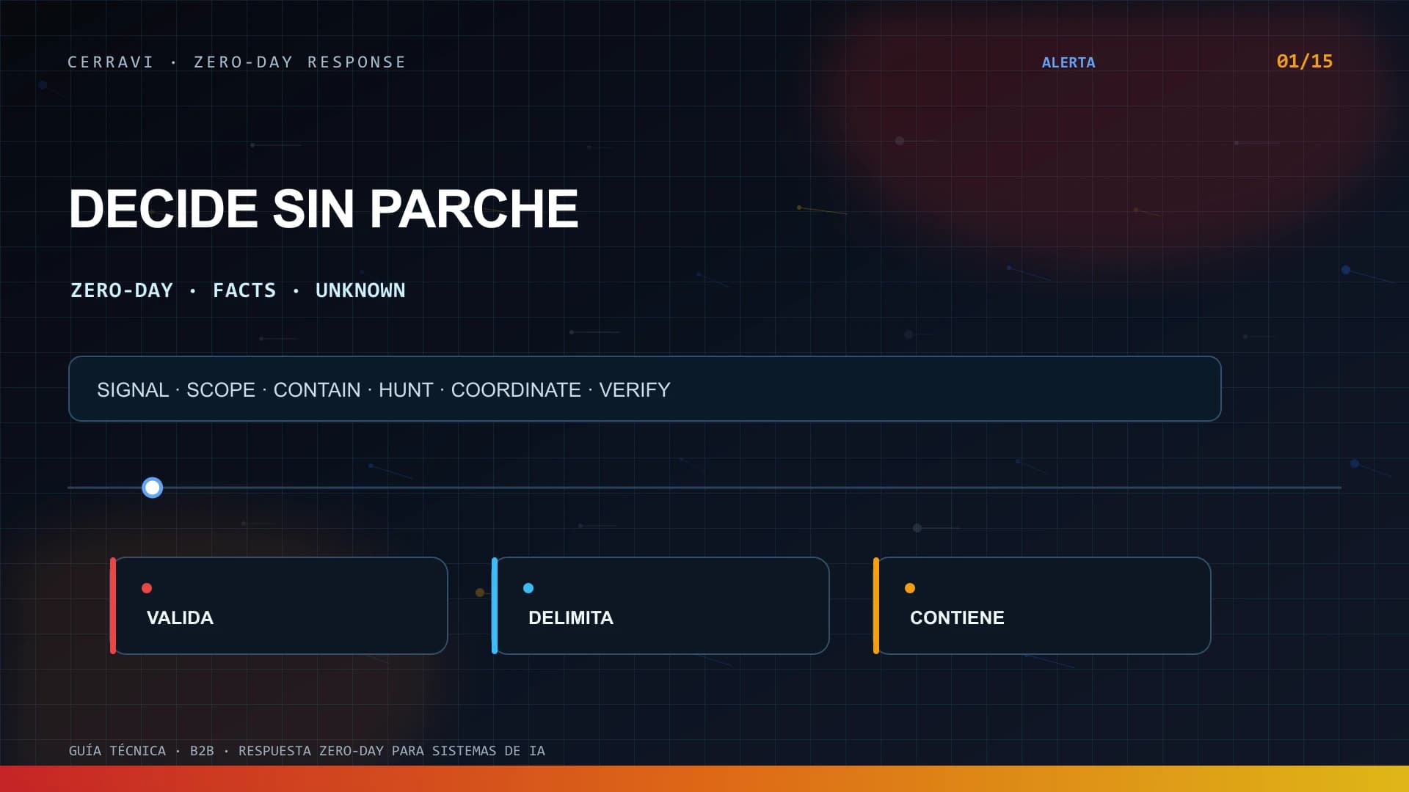Image resolution: width=1409 pixels, height=792 pixels.
Task: Select the VALIDA card
Action: click(x=279, y=606)
